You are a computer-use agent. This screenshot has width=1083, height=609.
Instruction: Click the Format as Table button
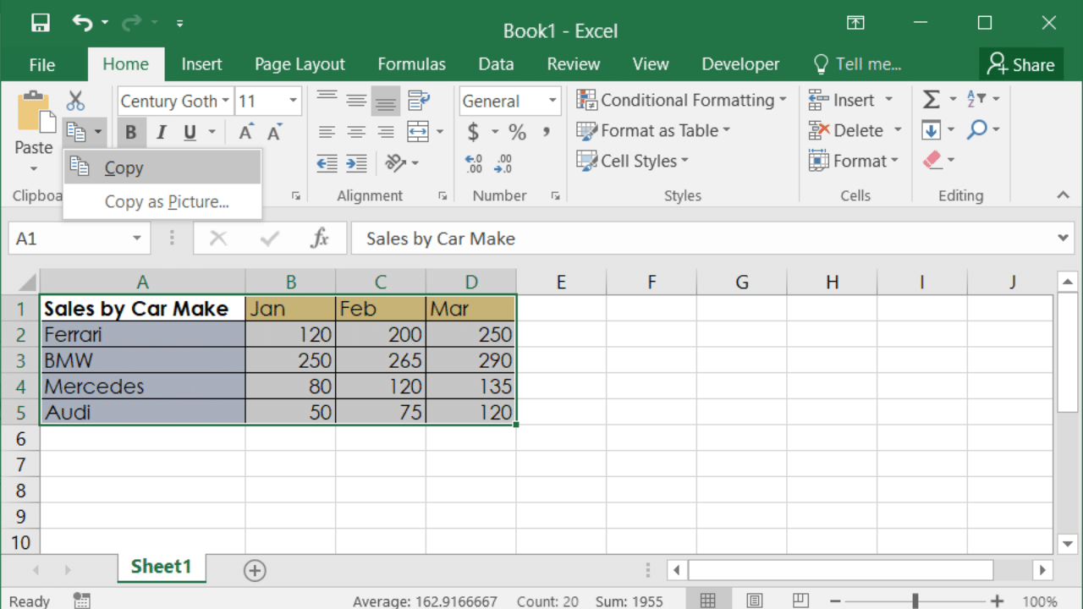point(652,130)
